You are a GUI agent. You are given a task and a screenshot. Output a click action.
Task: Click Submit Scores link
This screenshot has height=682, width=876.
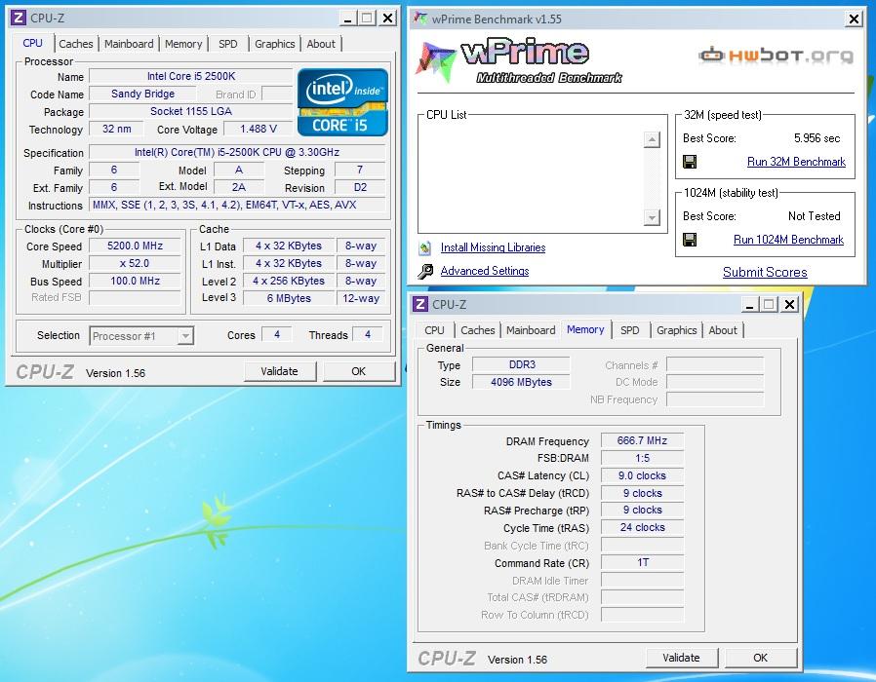click(765, 273)
